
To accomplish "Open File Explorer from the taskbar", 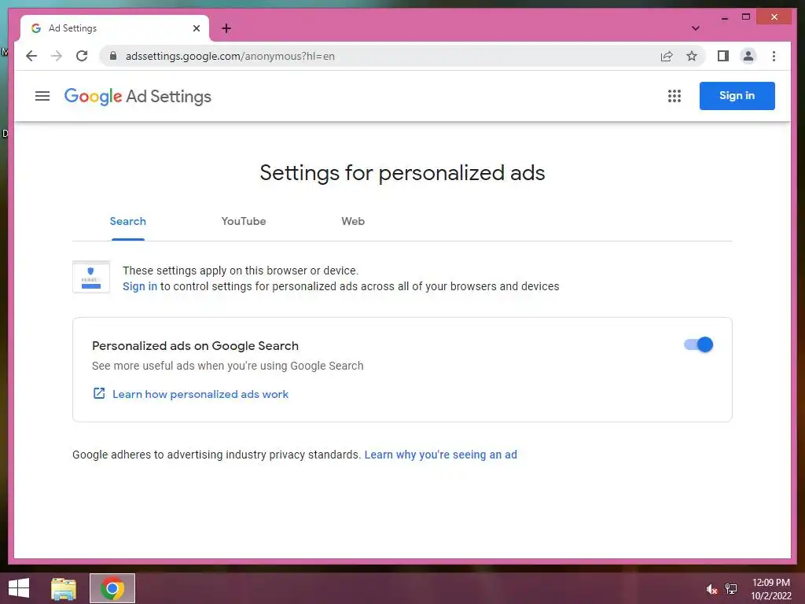I will [64, 588].
